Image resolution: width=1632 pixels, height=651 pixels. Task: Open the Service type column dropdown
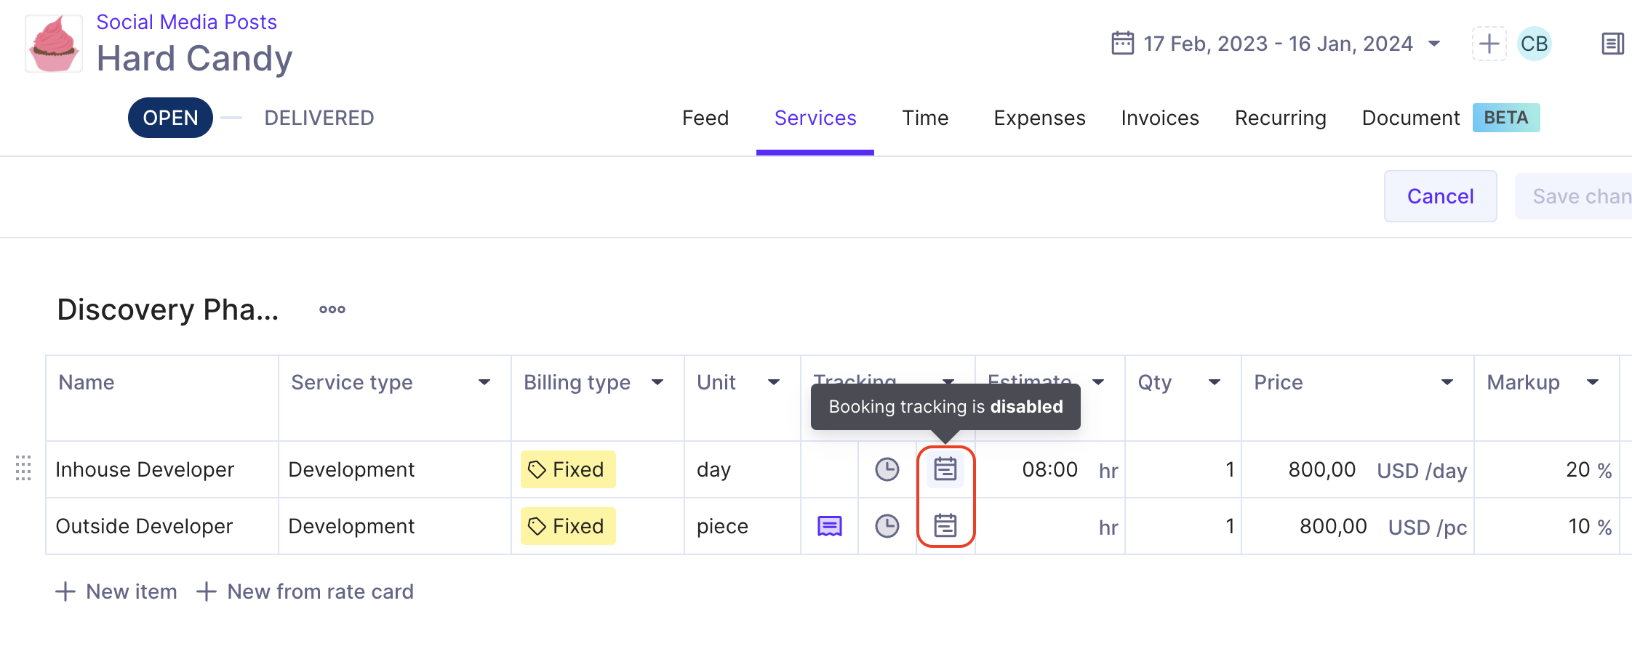484,382
